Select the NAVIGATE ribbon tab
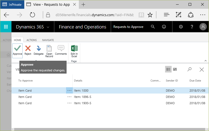This screenshot has width=209, height=131. coord(48,40)
